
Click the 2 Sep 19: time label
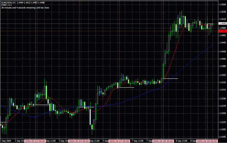20,141
